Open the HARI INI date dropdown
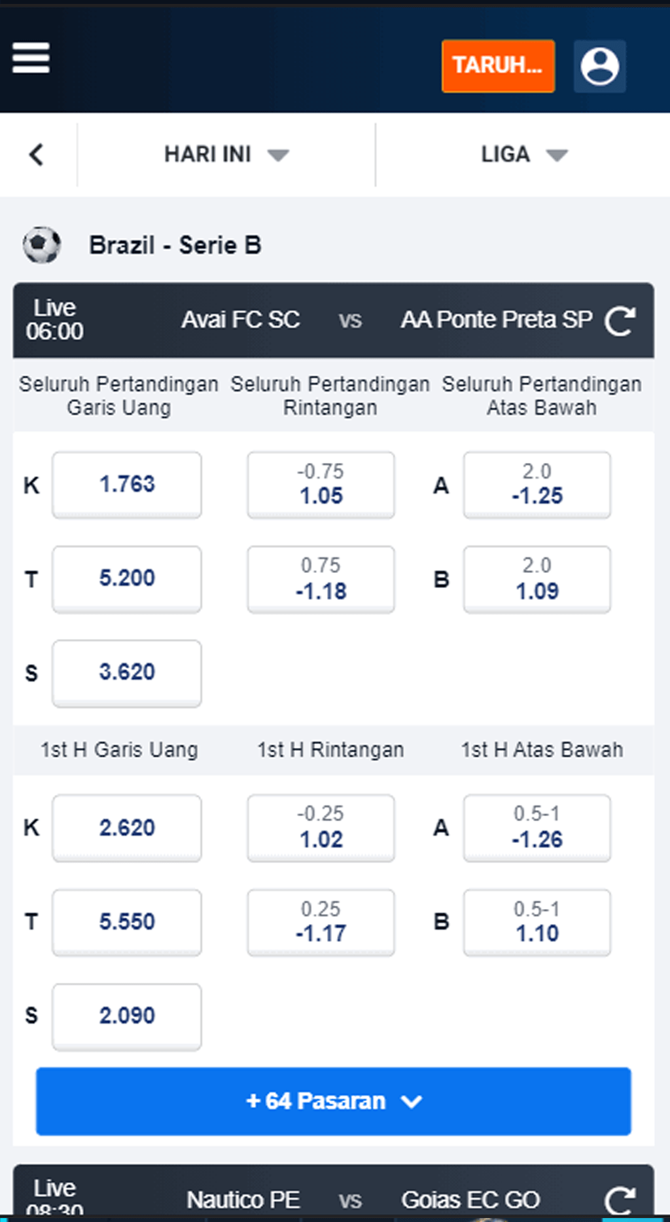The image size is (670, 1222). [226, 155]
